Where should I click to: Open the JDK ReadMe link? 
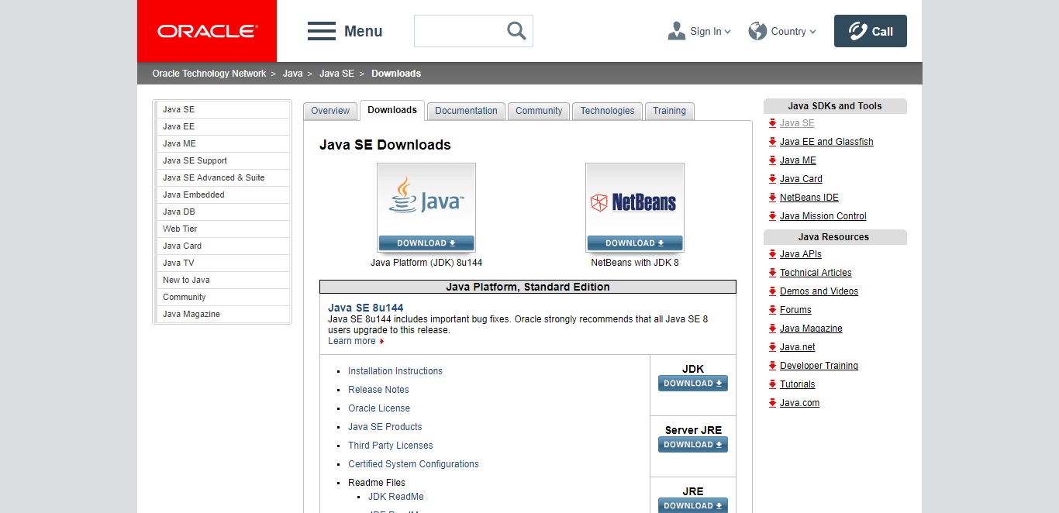(396, 497)
